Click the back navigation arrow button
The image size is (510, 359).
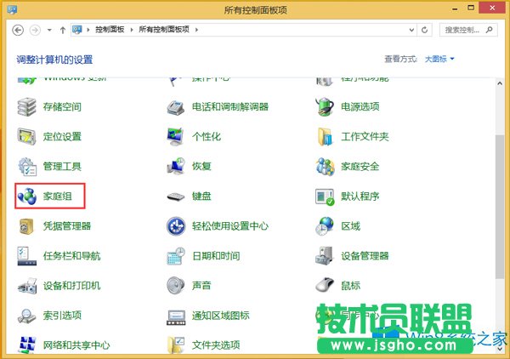[x=18, y=30]
